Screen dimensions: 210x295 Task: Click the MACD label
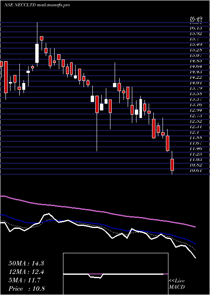coord(177,287)
